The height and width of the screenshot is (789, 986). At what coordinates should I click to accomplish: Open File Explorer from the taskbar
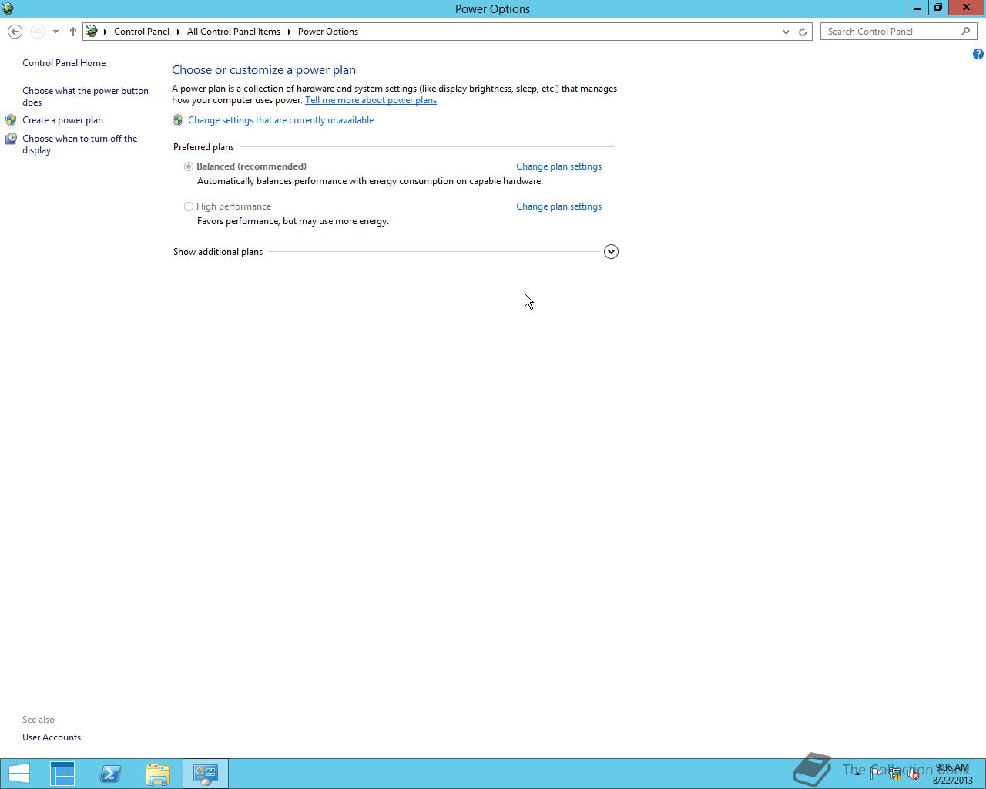click(158, 774)
